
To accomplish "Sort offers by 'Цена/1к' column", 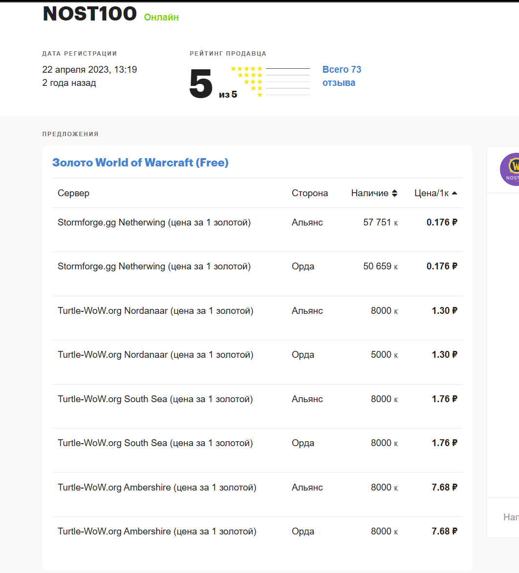I will click(435, 193).
